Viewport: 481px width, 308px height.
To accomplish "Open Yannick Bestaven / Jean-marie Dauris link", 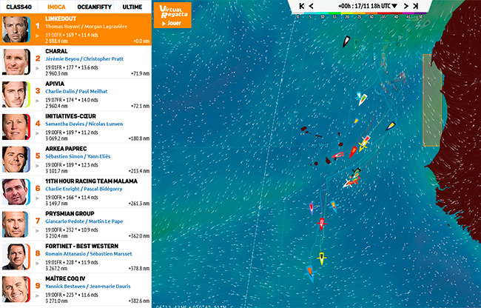I will (x=88, y=287).
